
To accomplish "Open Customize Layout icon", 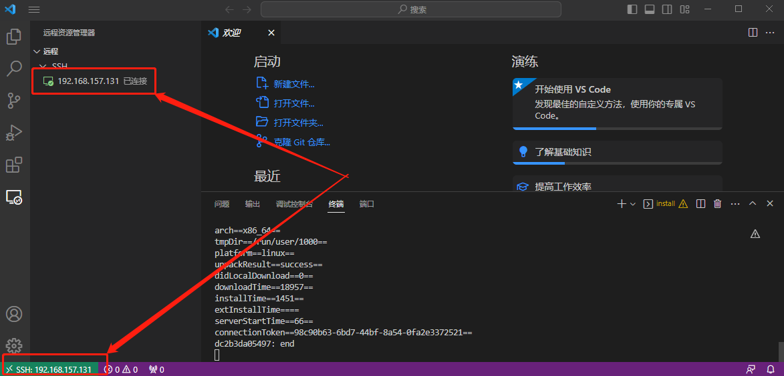I will (x=684, y=9).
